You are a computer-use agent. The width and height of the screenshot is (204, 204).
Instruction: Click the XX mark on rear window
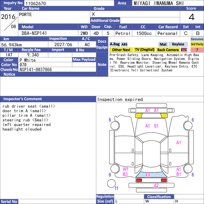(x=148, y=175)
